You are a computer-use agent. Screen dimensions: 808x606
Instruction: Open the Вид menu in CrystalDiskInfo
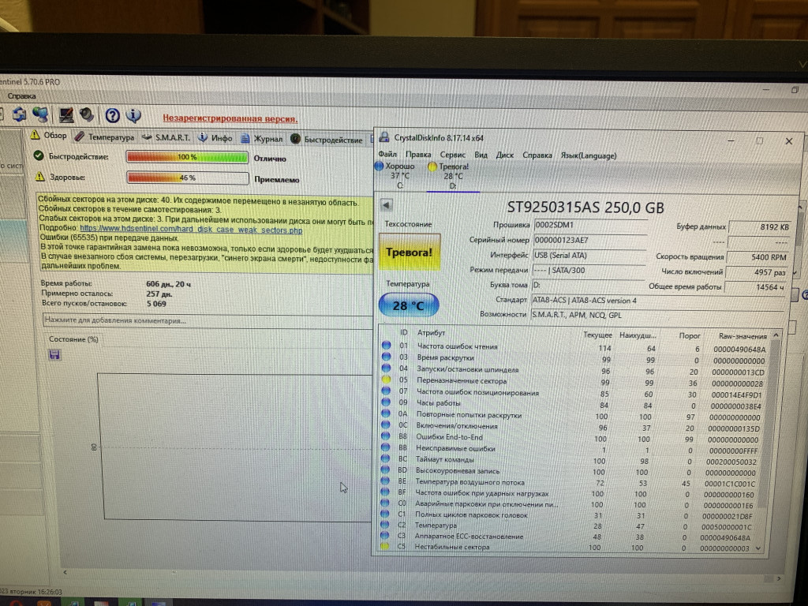[481, 155]
